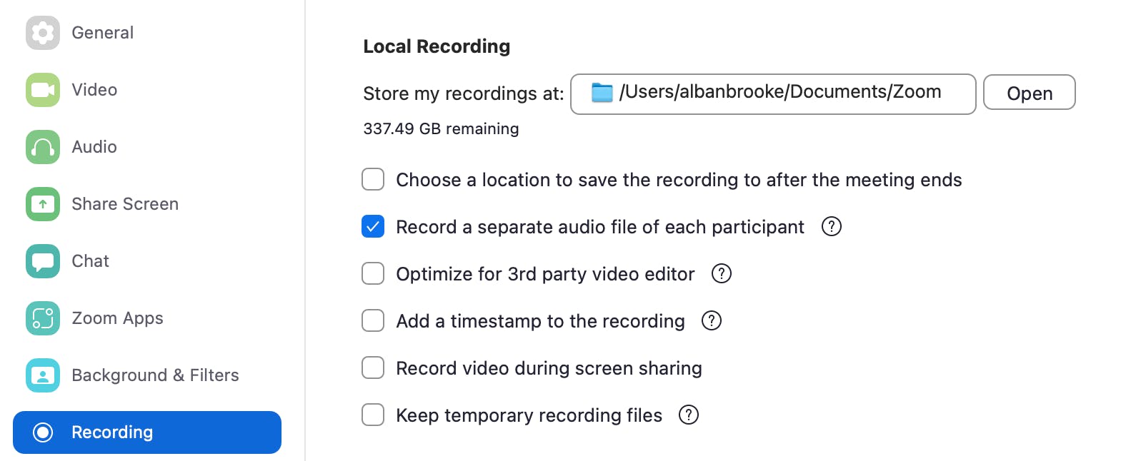This screenshot has height=461, width=1126.
Task: Enable Record video during screen sharing
Action: pyautogui.click(x=372, y=368)
